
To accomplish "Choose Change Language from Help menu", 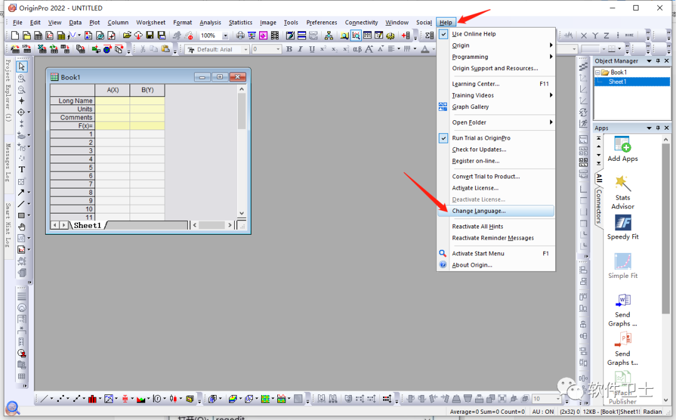I will click(496, 211).
